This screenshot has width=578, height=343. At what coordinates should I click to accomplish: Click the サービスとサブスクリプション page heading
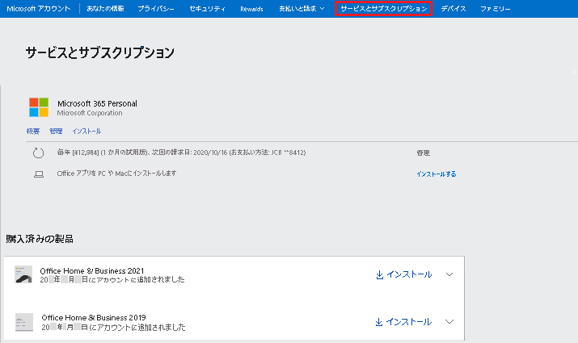(x=100, y=52)
